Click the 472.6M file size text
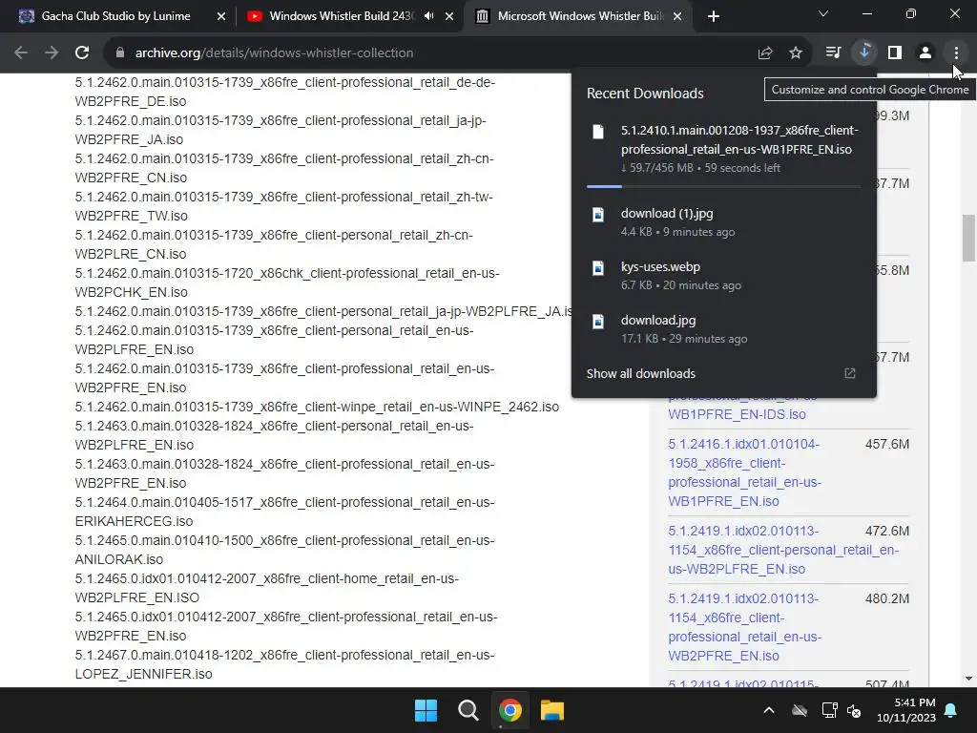Screen dimensions: 977x733 click(886, 531)
